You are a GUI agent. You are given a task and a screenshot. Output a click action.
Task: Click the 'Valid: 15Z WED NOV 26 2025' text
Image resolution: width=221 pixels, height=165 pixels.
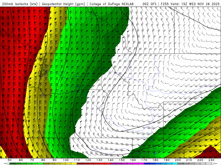195,4
